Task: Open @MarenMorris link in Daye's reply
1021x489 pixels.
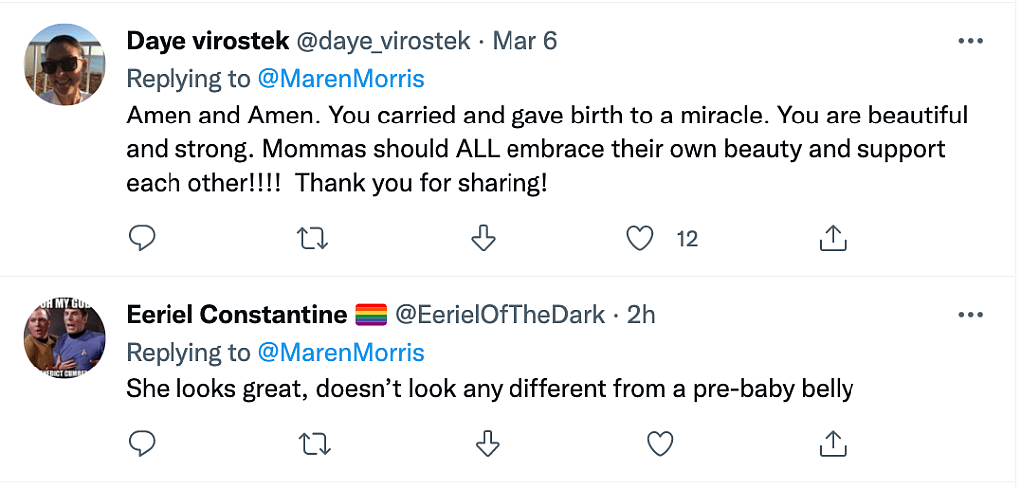Action: click(x=341, y=78)
